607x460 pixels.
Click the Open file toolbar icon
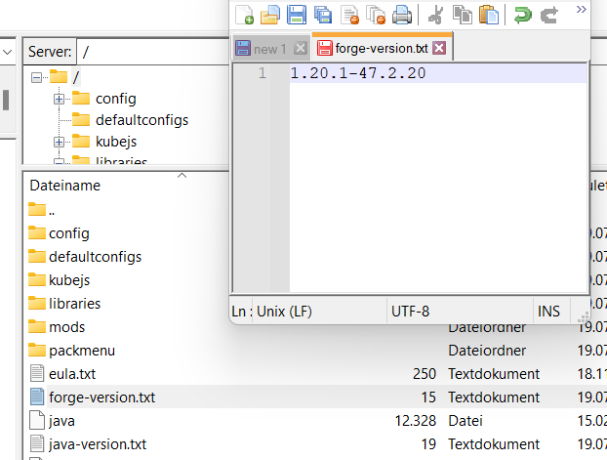(269, 15)
